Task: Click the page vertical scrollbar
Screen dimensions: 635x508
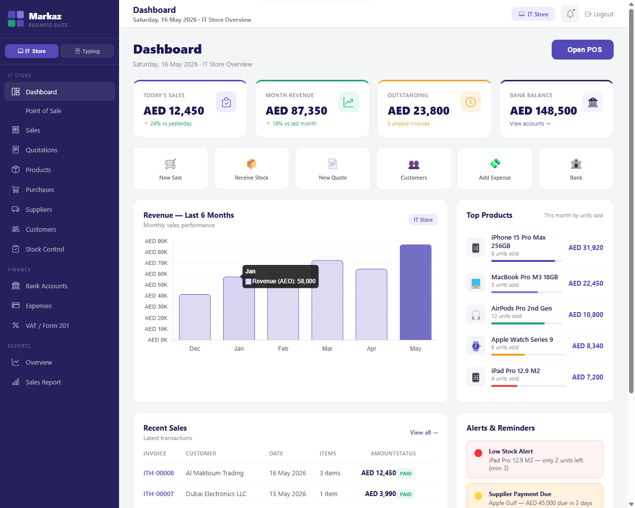Action: [x=631, y=200]
